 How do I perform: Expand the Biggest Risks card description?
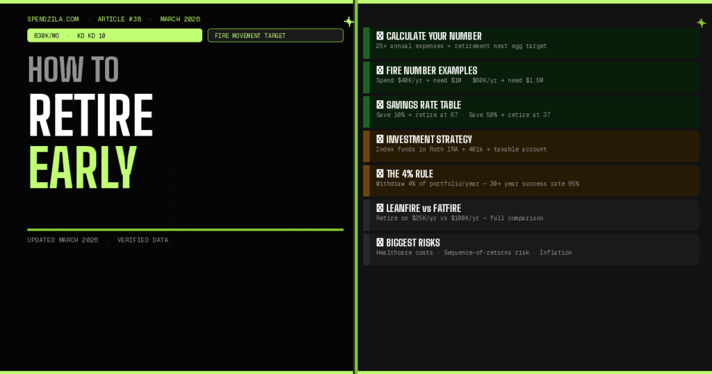point(474,253)
